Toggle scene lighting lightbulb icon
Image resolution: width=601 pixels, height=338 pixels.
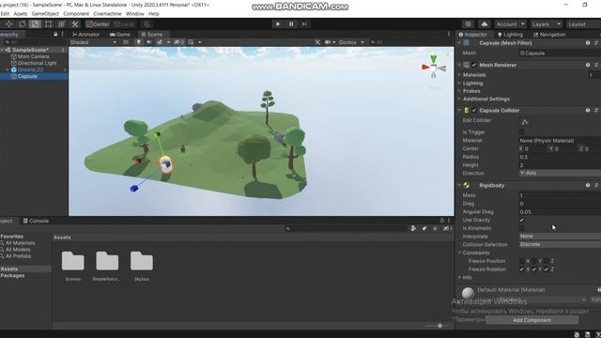tap(139, 42)
